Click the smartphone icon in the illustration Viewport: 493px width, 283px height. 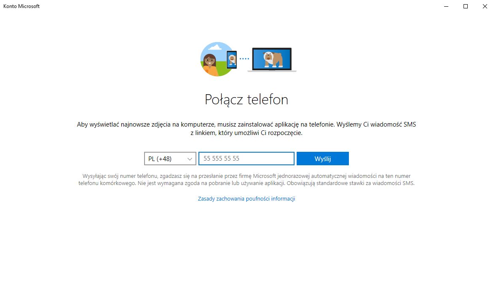coord(231,59)
